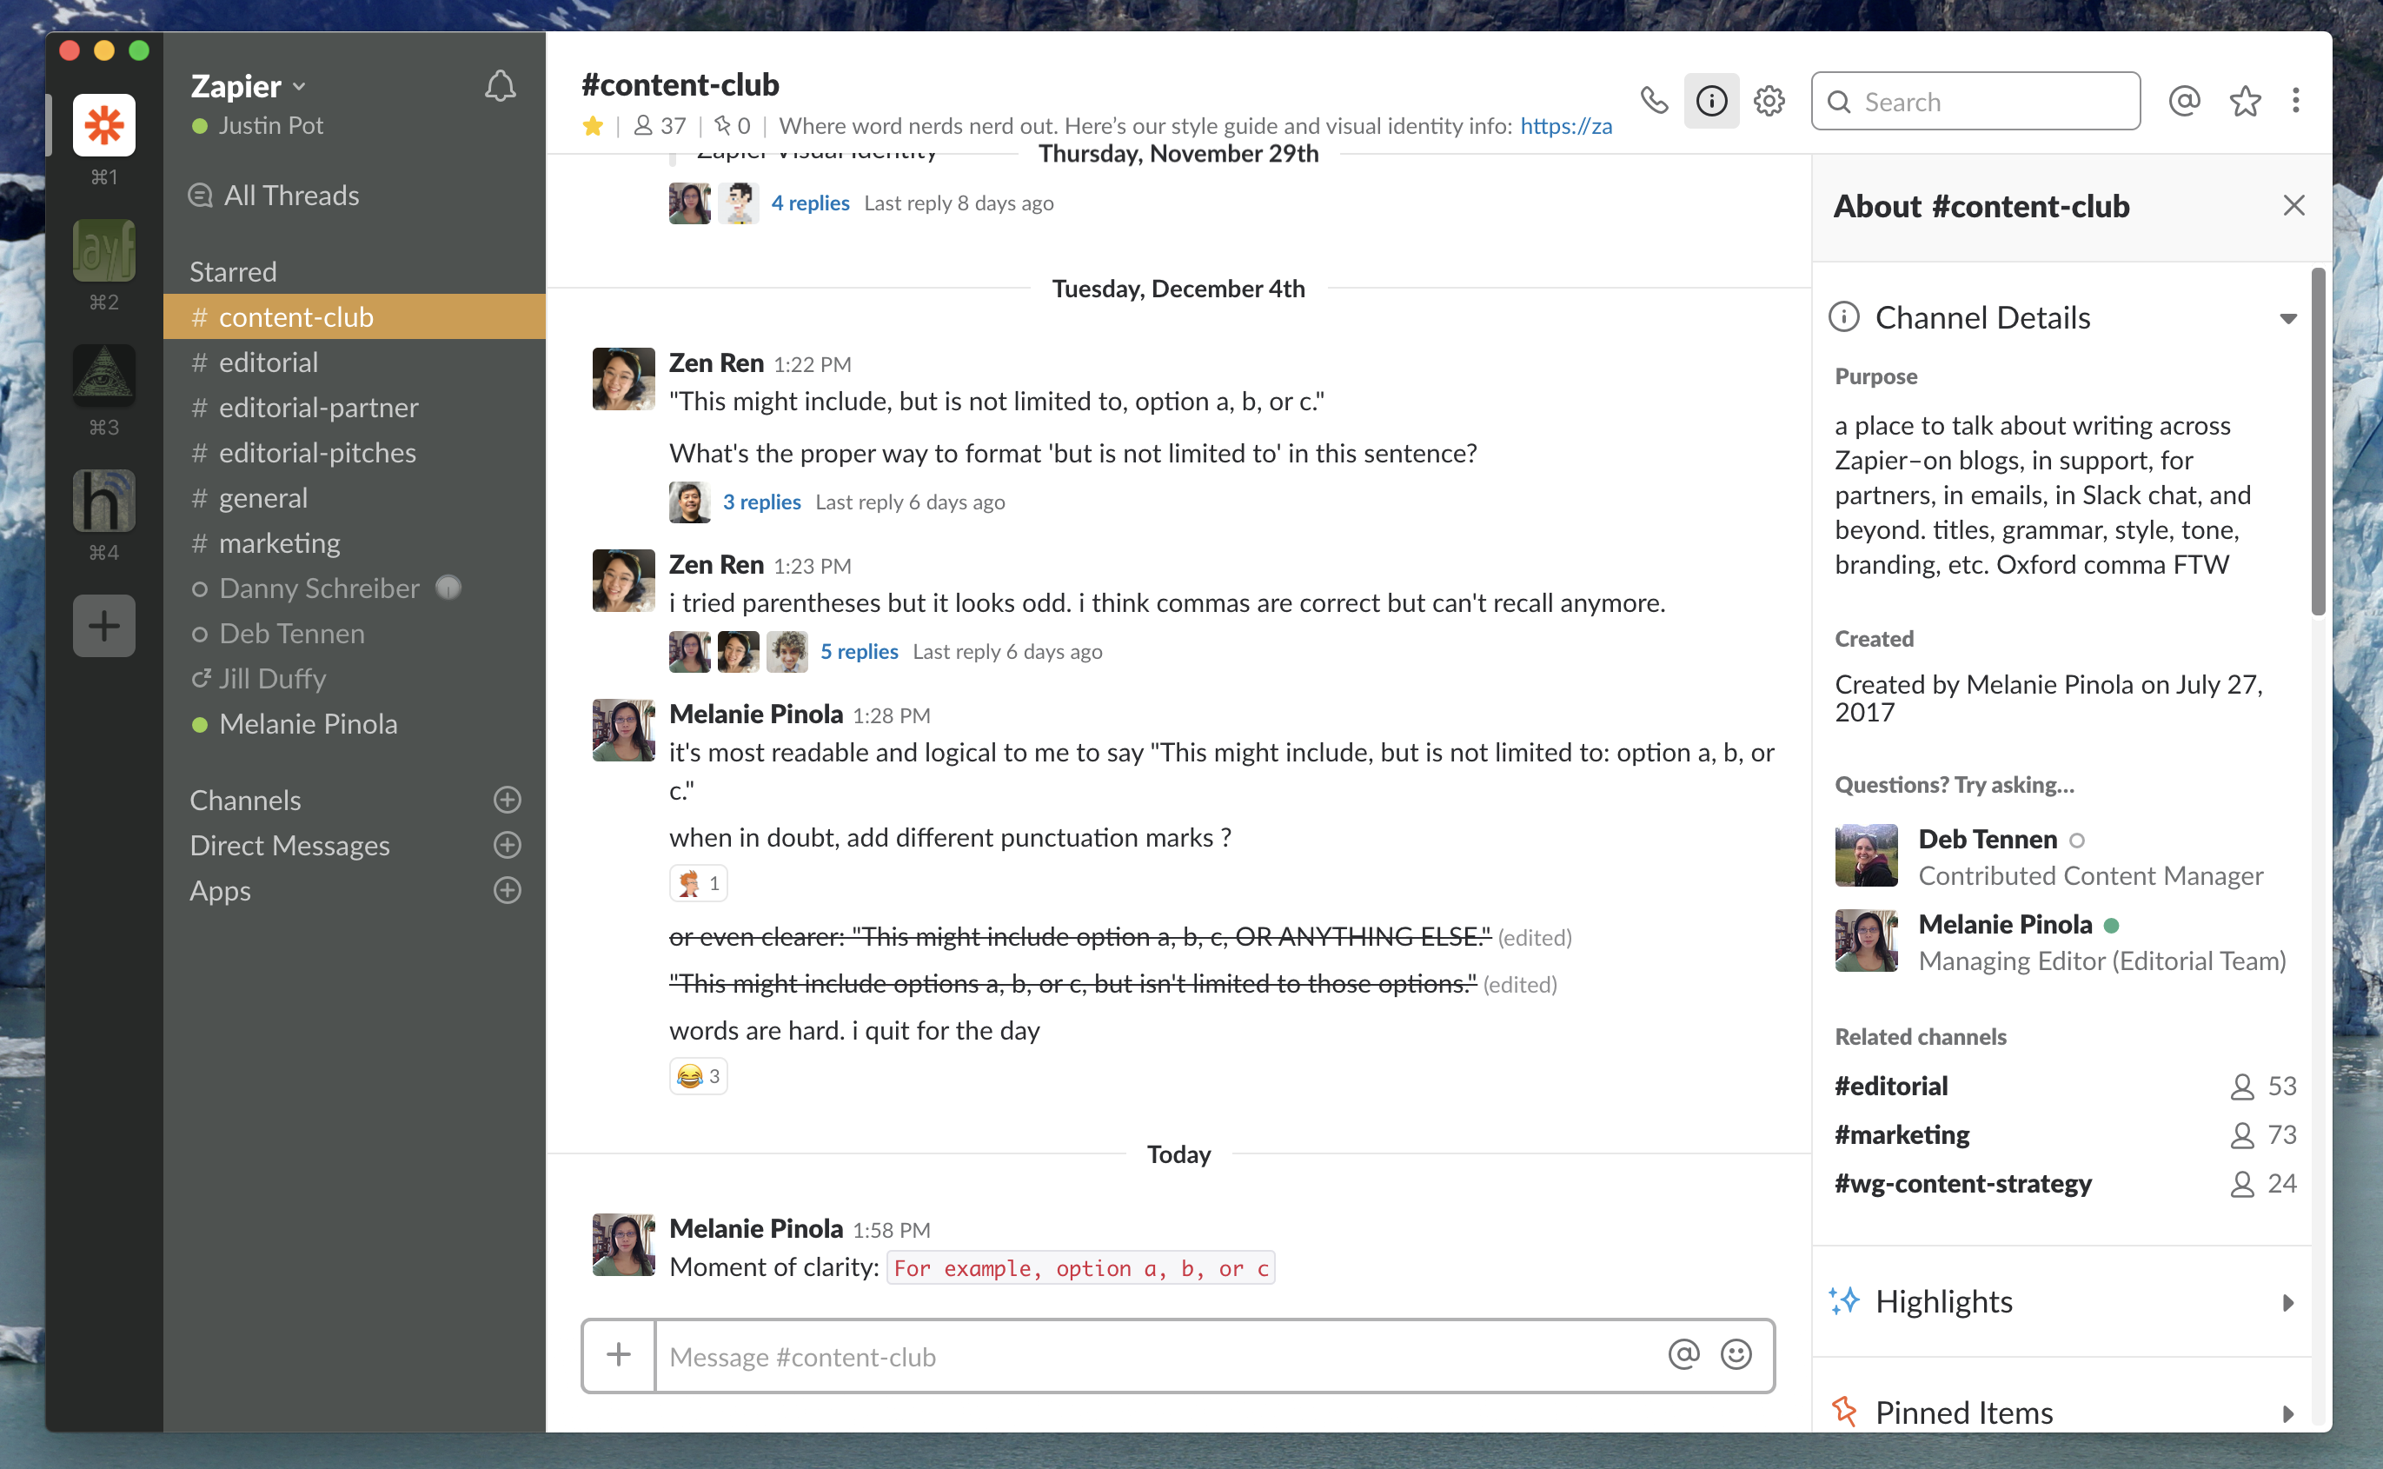
Task: Start a call with the phone icon
Action: pyautogui.click(x=1654, y=100)
